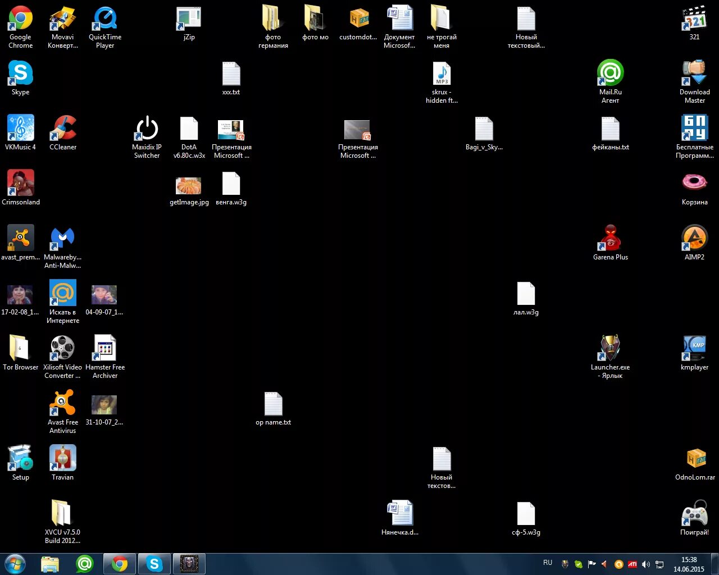
Task: Launch VKMusic 4 shortcut
Action: (x=21, y=133)
